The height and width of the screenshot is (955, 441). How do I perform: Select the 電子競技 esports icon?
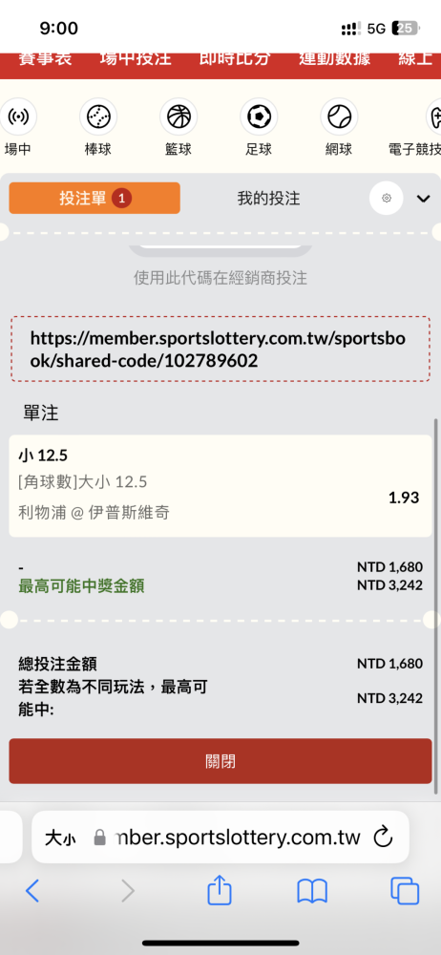[433, 117]
